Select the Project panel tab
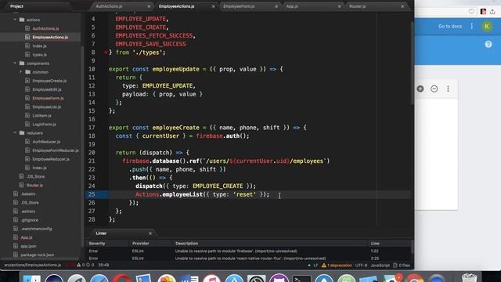Image resolution: width=501 pixels, height=282 pixels. [x=16, y=6]
